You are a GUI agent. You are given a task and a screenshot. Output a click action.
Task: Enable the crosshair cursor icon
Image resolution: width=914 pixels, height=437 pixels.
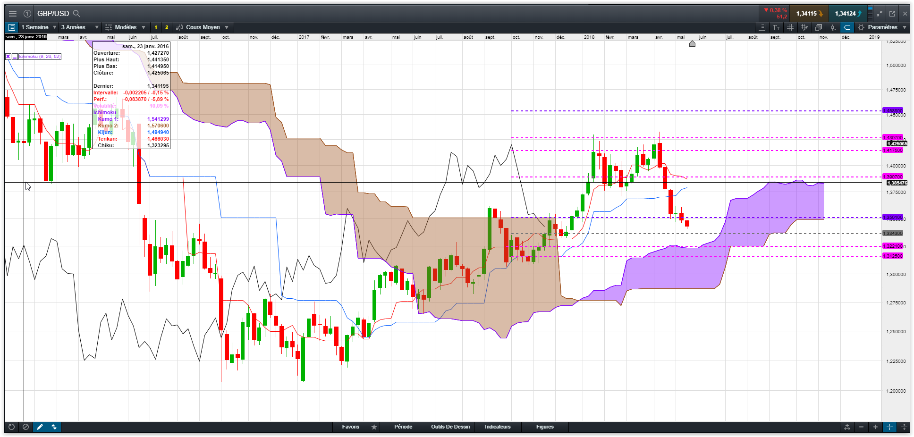pyautogui.click(x=889, y=427)
